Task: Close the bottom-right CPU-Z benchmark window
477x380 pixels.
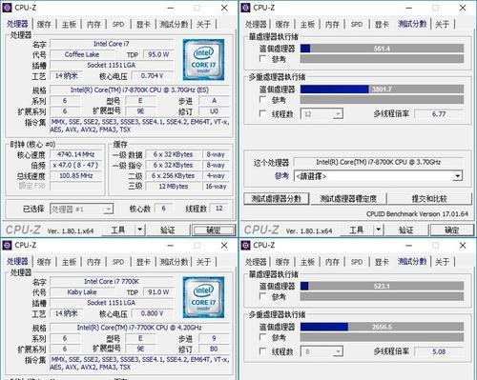Action: click(x=463, y=245)
